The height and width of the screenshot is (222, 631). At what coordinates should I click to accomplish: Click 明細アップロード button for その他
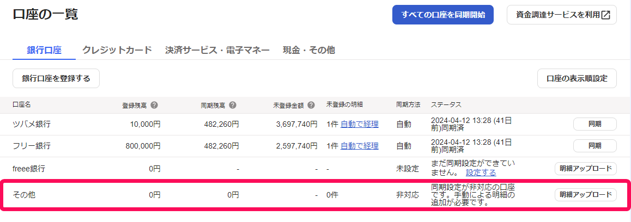tap(586, 195)
